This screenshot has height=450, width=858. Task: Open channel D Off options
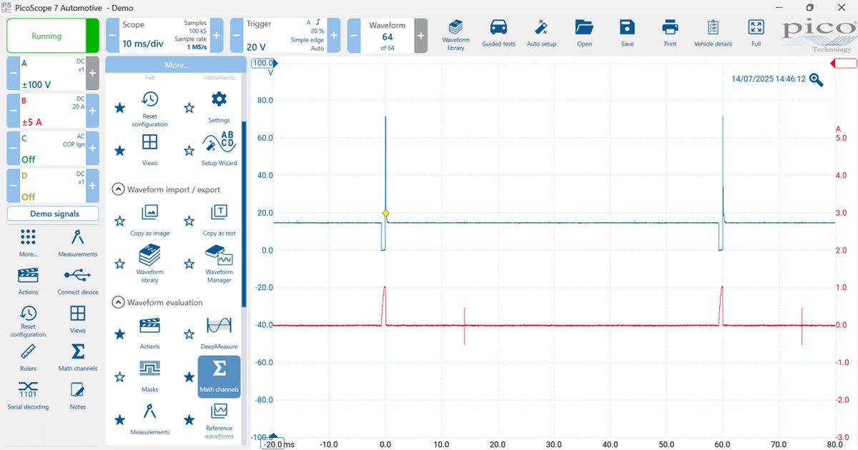tap(53, 186)
